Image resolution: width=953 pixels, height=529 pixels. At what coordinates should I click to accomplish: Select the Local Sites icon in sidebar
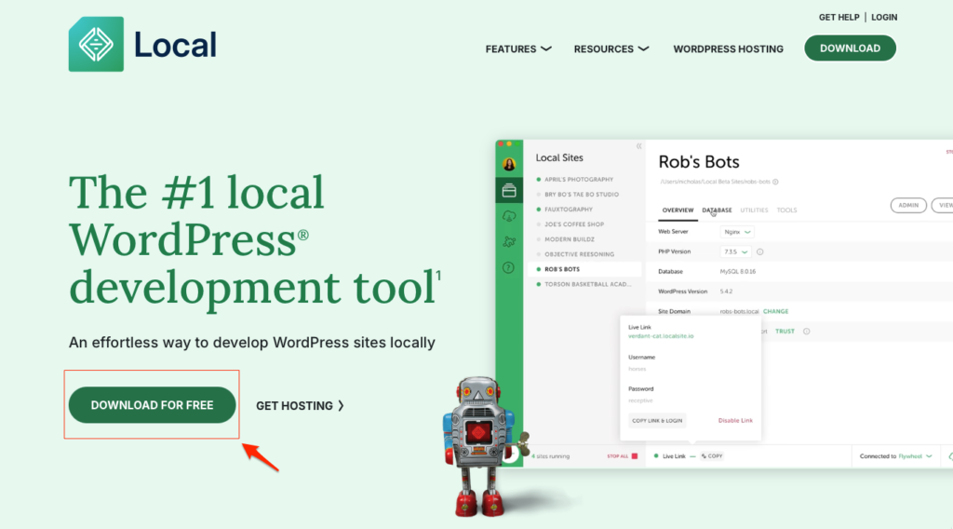pos(509,190)
